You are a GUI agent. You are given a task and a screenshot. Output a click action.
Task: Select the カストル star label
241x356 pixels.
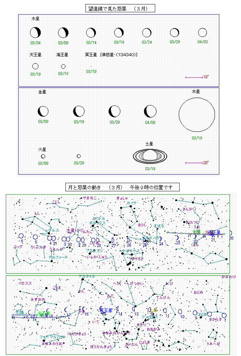coord(99,219)
